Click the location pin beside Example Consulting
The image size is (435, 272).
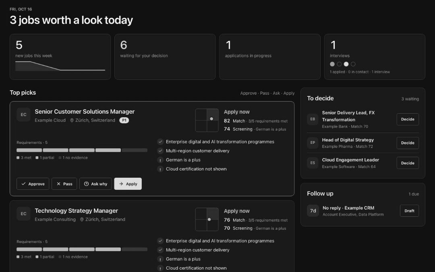82,219
